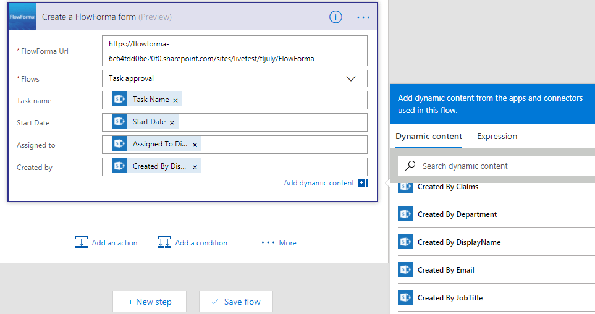Screen dimensions: 595x314
Task: Click Add an action link
Action: click(x=114, y=243)
